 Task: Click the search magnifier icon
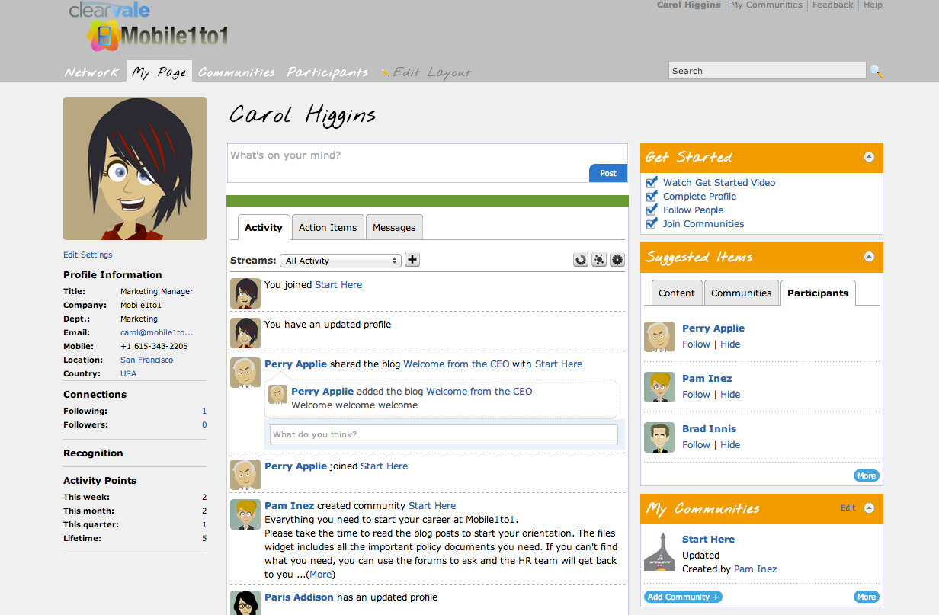coord(877,72)
